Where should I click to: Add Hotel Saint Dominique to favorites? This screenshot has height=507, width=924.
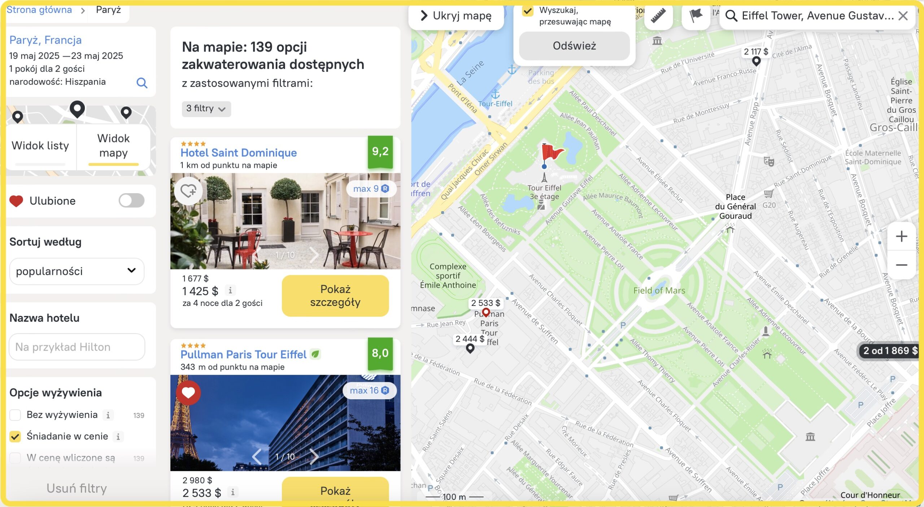(188, 190)
